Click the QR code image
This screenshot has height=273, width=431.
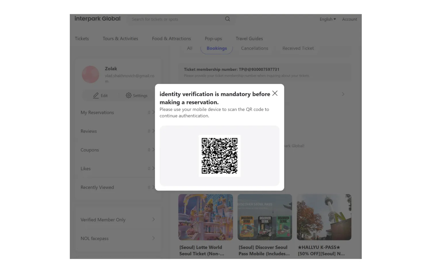[219, 156]
